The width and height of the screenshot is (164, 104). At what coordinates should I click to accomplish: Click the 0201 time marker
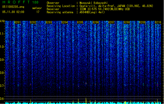point(17,22)
